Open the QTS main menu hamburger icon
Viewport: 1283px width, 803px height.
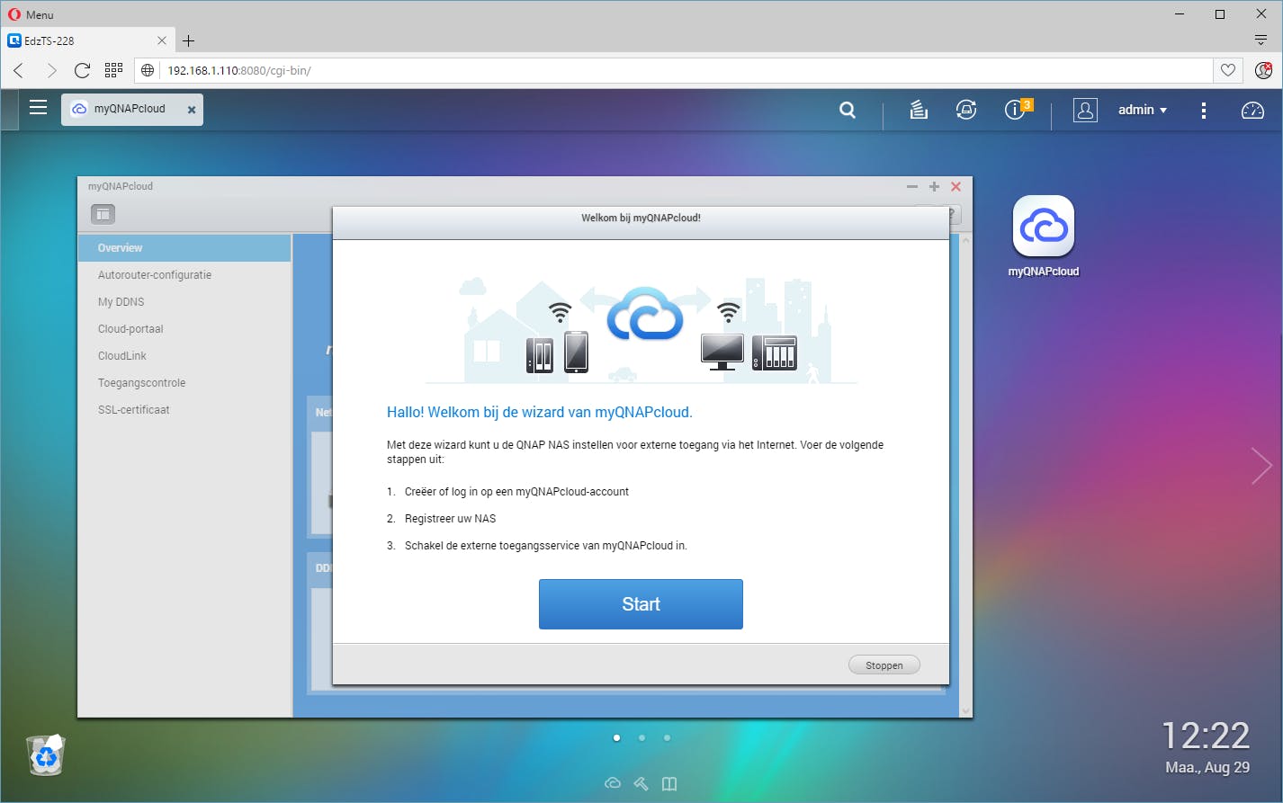pyautogui.click(x=38, y=108)
